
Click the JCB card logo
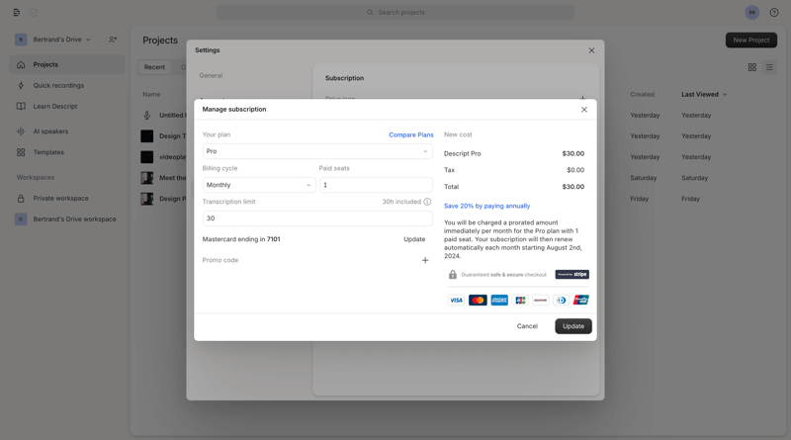(x=520, y=301)
